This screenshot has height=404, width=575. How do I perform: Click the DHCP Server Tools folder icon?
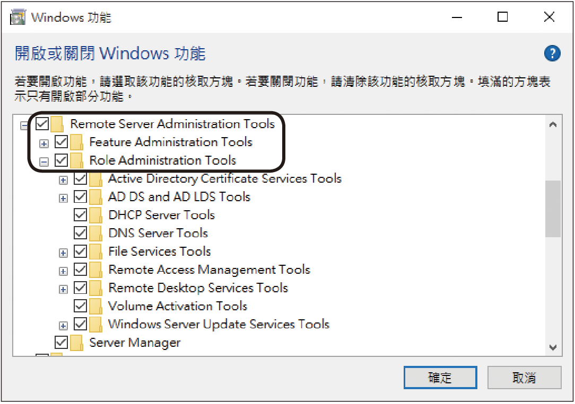(95, 215)
